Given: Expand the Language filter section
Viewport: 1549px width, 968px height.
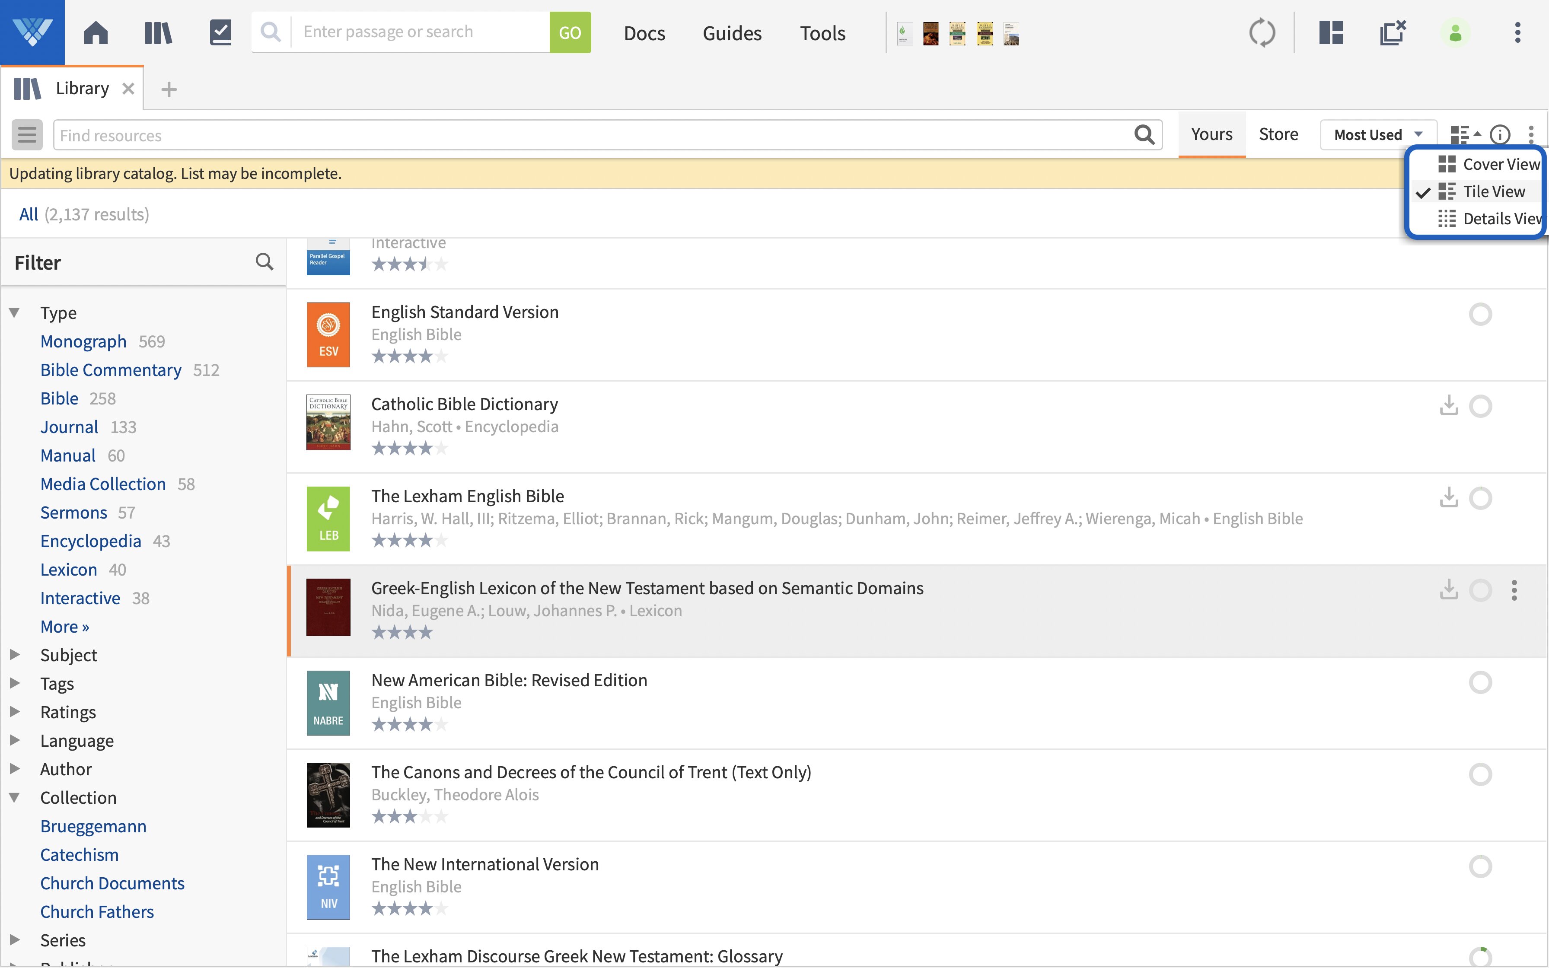Looking at the screenshot, I should coord(14,740).
